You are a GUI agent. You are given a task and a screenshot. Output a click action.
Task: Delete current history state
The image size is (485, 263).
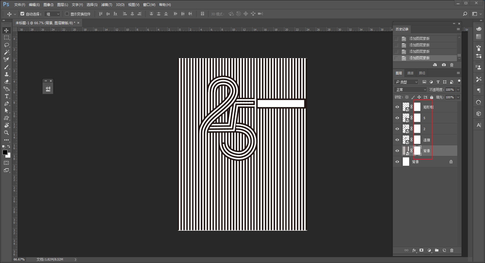click(x=452, y=65)
